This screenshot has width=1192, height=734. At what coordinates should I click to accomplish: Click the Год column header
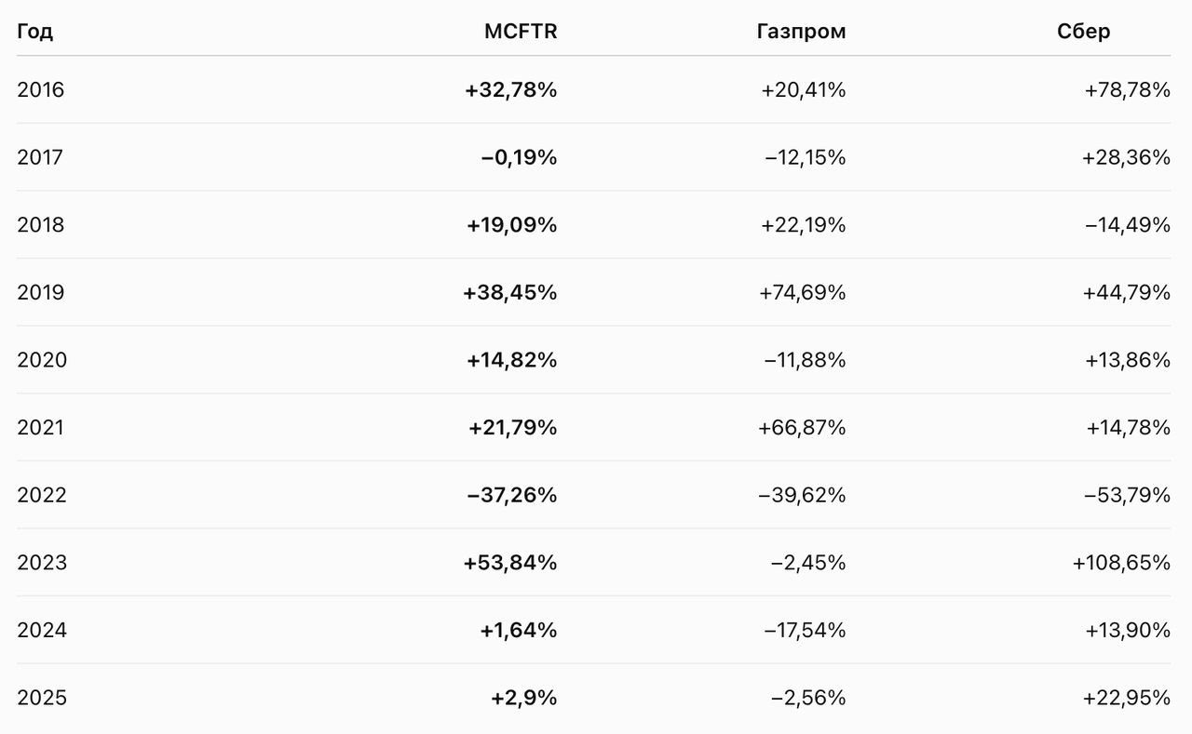34,32
